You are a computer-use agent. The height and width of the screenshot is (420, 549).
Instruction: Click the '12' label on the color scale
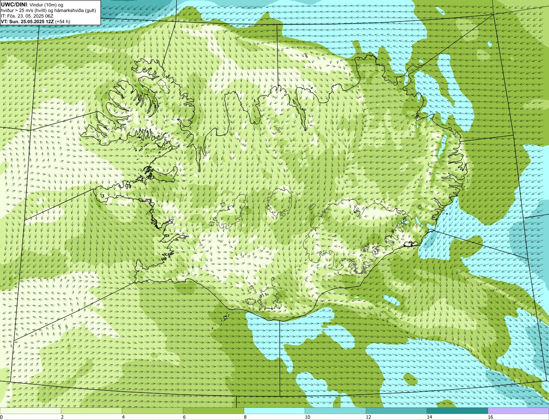click(368, 417)
